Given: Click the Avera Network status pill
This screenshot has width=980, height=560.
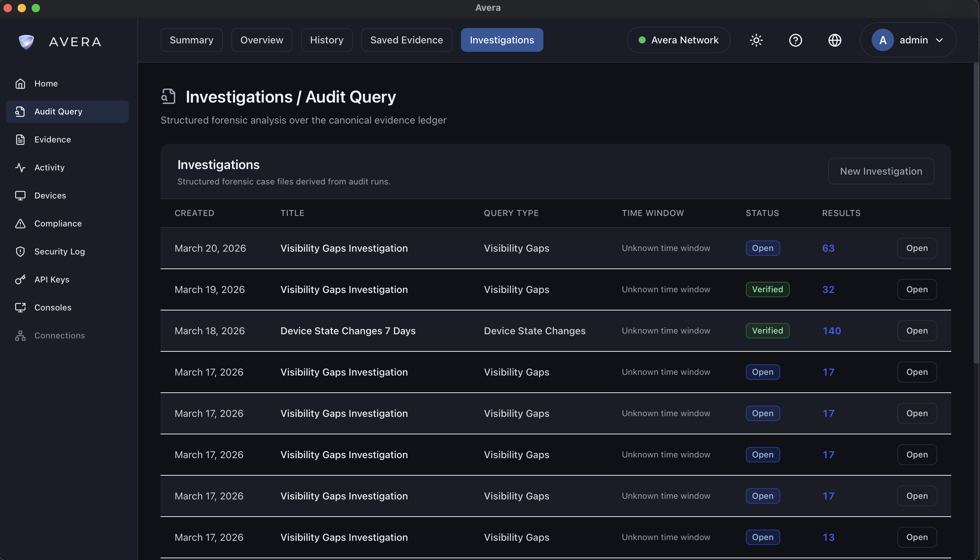Looking at the screenshot, I should (678, 40).
